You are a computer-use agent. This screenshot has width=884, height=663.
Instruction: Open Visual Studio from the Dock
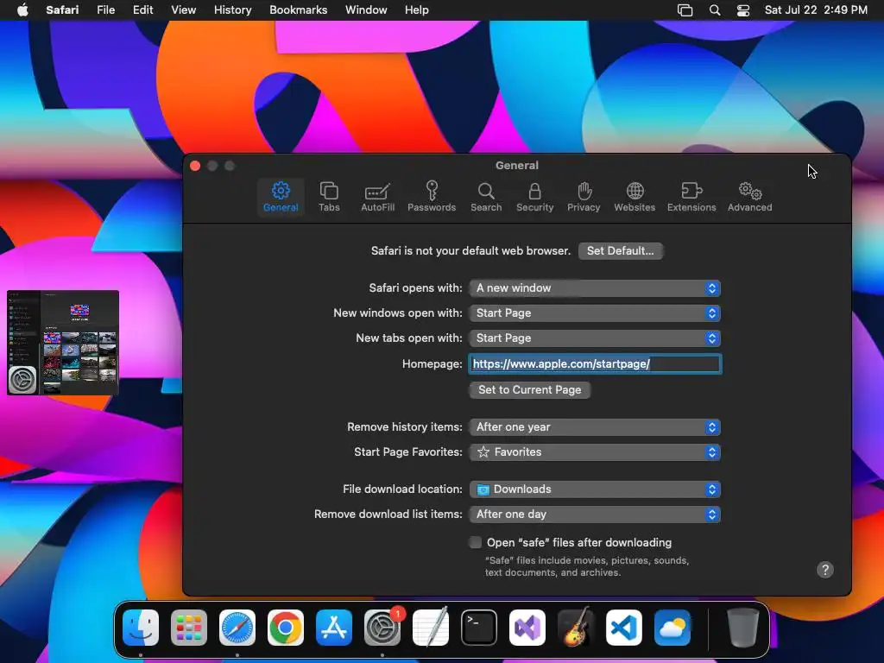[x=527, y=628]
